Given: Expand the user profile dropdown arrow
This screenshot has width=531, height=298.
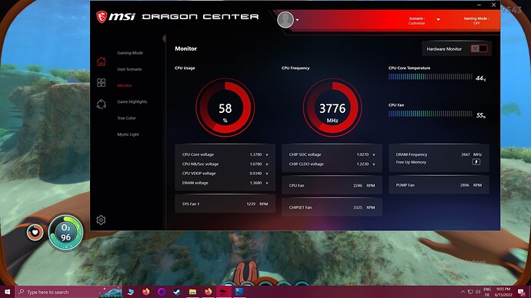Looking at the screenshot, I should coord(297,20).
